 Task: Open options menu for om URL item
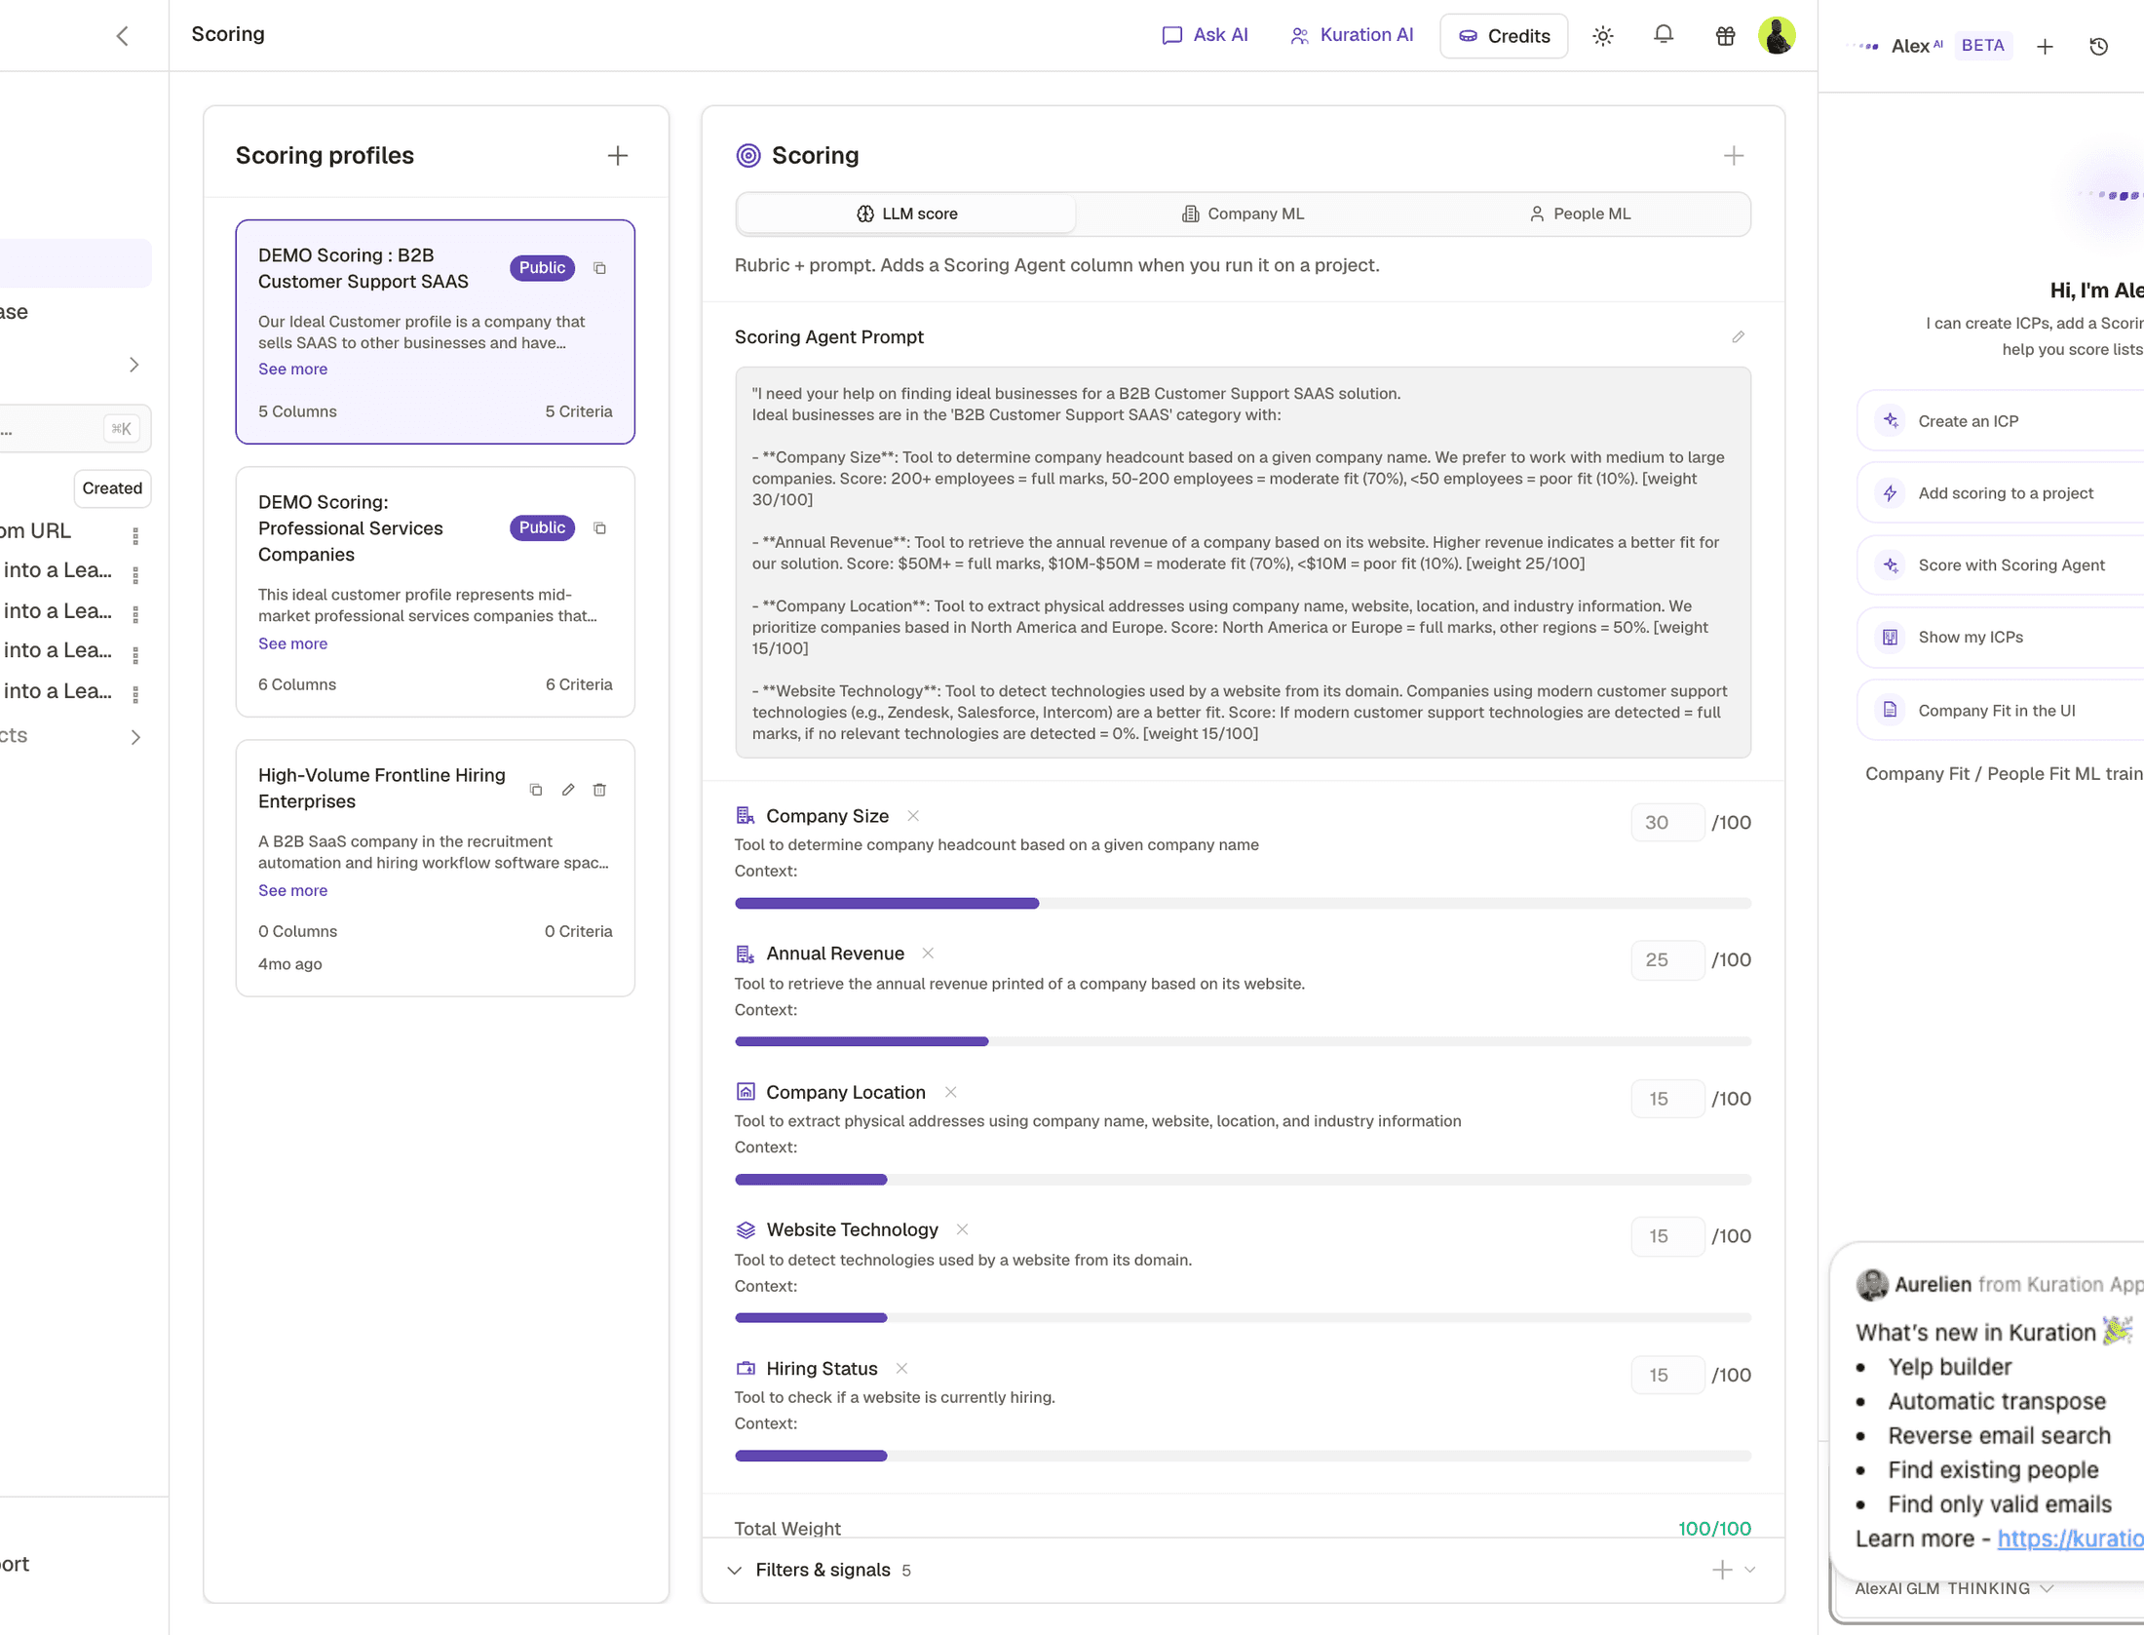click(135, 535)
